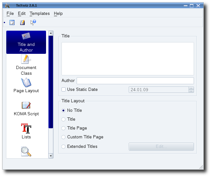Click the Edit... button for extended titles
This screenshot has height=177, width=211.
[161, 147]
